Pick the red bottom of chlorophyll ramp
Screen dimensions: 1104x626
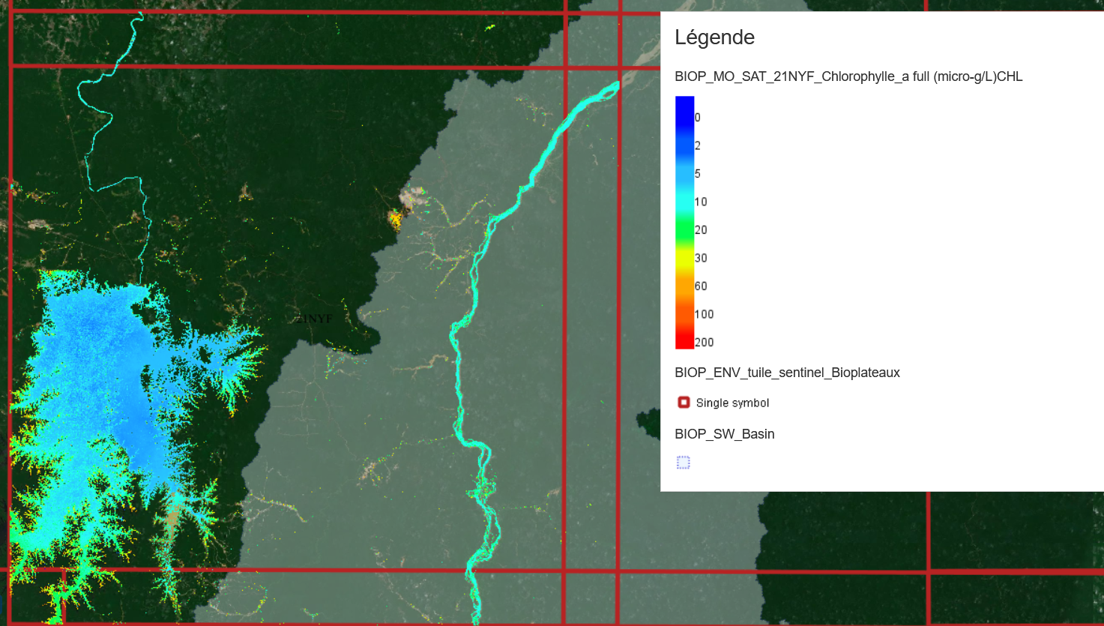point(684,343)
